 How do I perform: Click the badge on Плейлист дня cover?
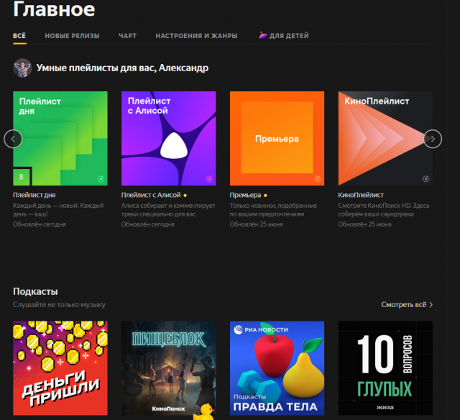[x=22, y=176]
